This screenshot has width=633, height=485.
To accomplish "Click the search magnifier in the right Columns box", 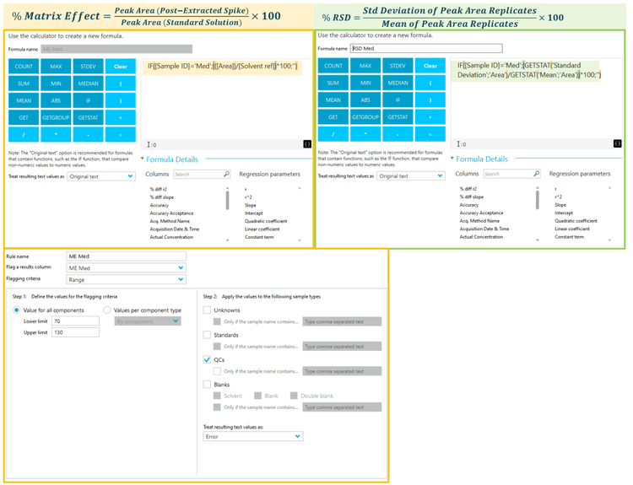I will click(x=536, y=174).
